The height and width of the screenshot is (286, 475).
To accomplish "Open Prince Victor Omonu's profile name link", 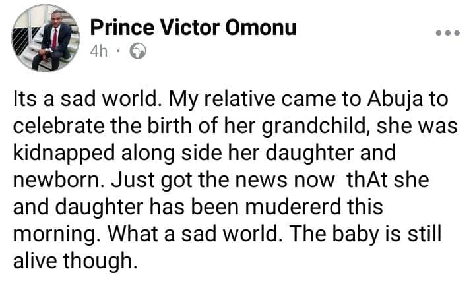I will [193, 28].
